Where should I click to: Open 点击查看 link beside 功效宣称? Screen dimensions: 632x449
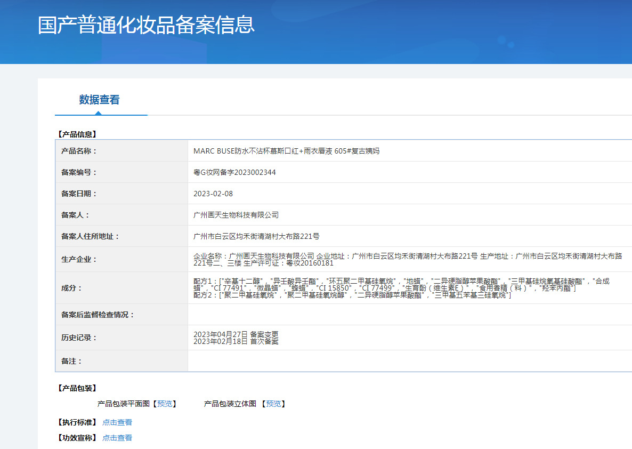point(117,438)
